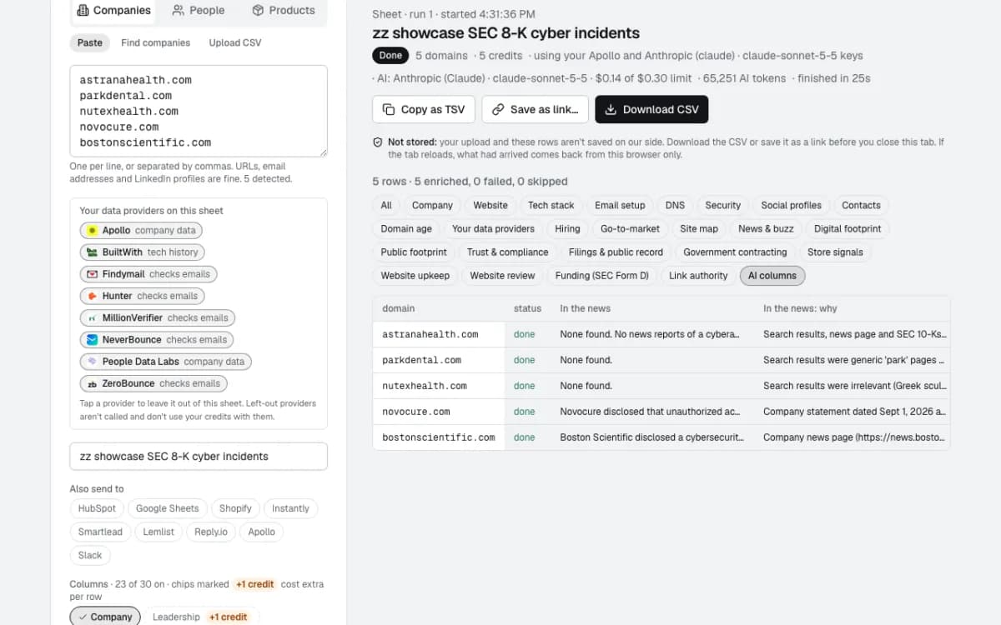
Task: Click the cube icon on Products tab
Action: [x=258, y=11]
